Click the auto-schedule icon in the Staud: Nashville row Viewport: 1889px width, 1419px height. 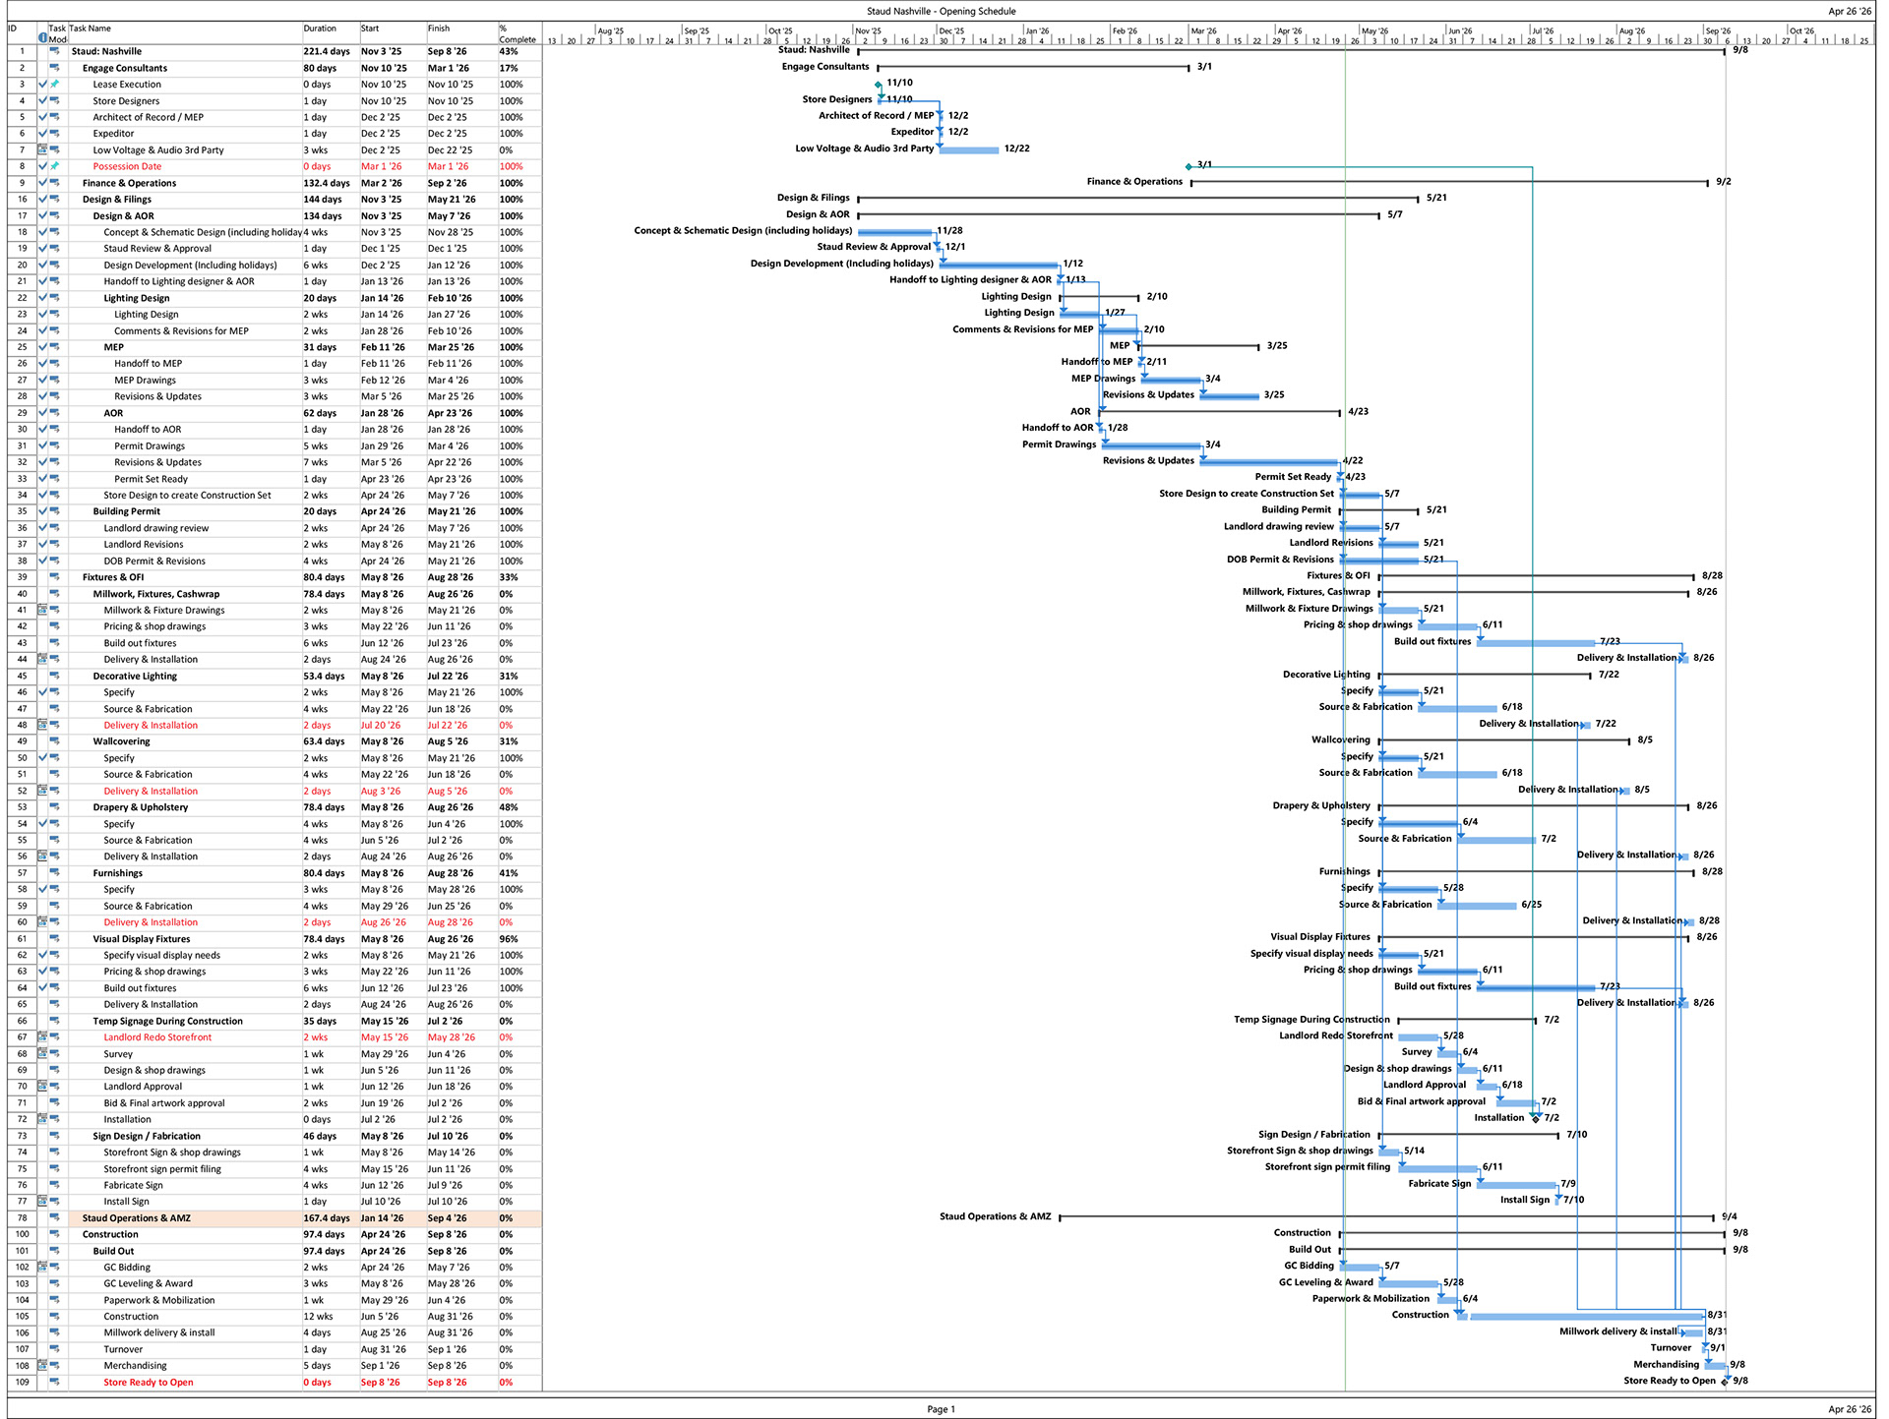(x=55, y=51)
